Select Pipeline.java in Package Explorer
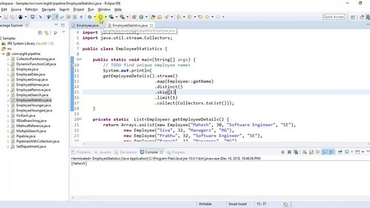 tap(25, 136)
